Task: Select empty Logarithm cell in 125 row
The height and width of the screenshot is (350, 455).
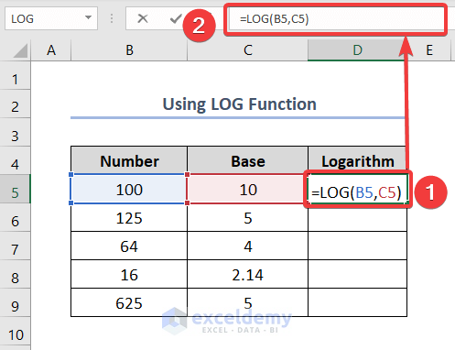Action: [x=357, y=217]
